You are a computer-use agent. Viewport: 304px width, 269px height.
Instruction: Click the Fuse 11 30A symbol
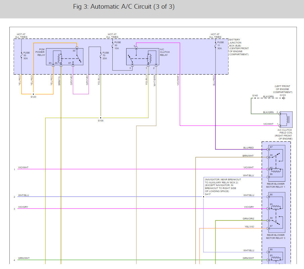pyautogui.click(x=215, y=44)
